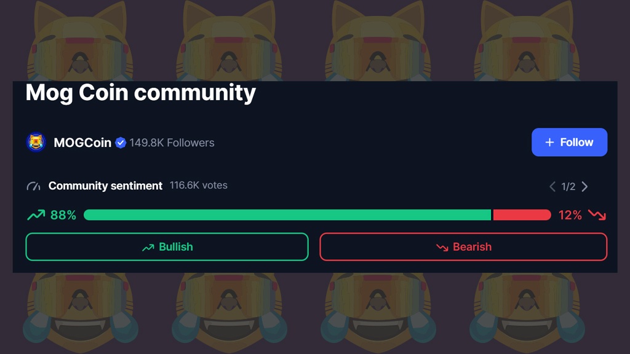Click the red bearish portion of the sentiment bar

click(522, 215)
